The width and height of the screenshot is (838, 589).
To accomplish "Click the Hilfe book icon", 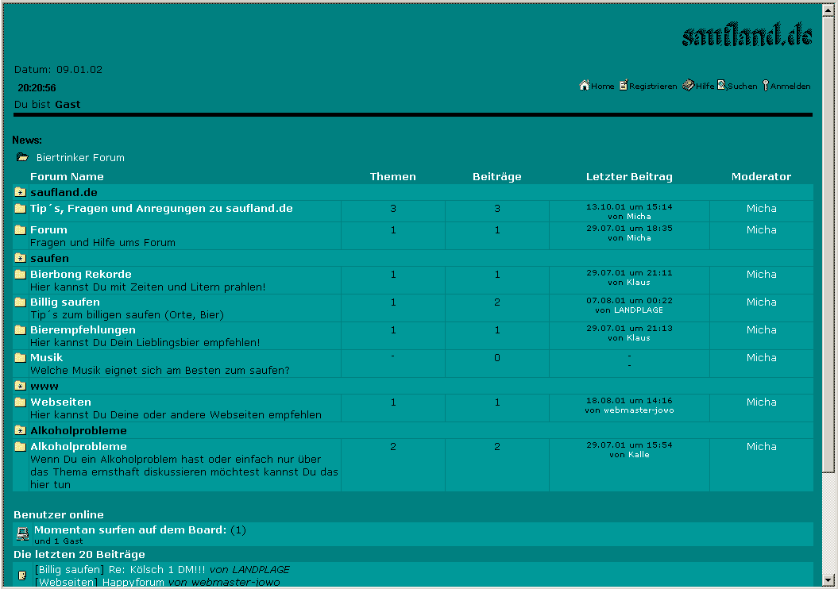I will pos(688,86).
